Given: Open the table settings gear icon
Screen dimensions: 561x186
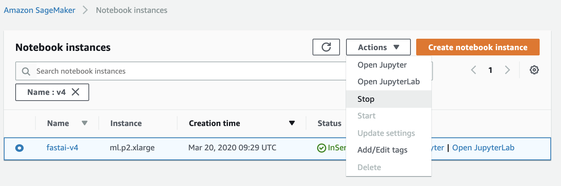Looking at the screenshot, I should (534, 70).
